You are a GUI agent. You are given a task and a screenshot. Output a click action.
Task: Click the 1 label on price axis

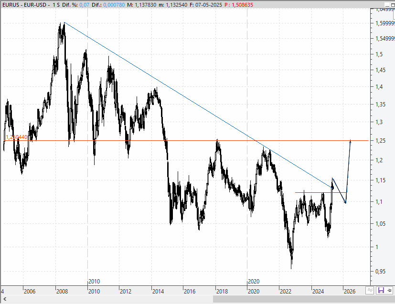coord(377,247)
